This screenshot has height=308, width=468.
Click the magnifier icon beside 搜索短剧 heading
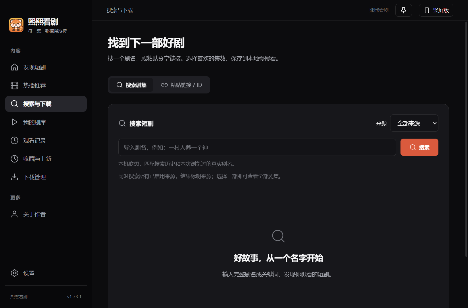click(x=122, y=123)
